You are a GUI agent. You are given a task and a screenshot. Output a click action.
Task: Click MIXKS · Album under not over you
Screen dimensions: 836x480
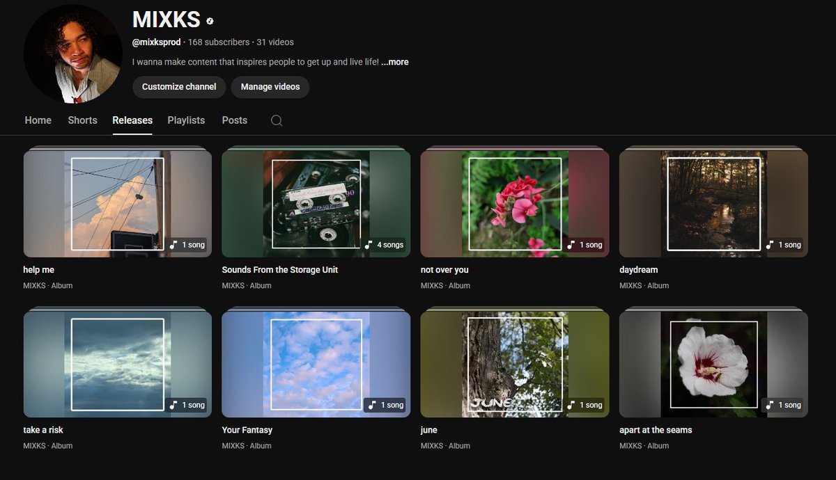click(445, 286)
